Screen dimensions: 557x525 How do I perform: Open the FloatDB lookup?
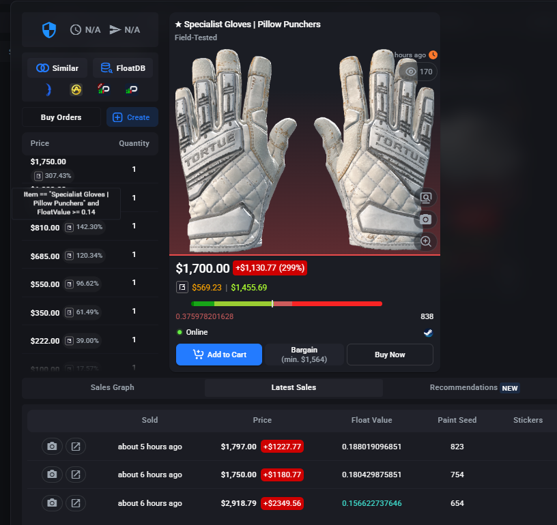(x=123, y=68)
